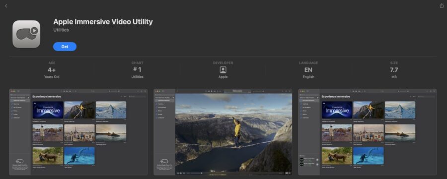This screenshot has width=447, height=179.
Task: Click the SIZE label
Action: [x=394, y=63]
